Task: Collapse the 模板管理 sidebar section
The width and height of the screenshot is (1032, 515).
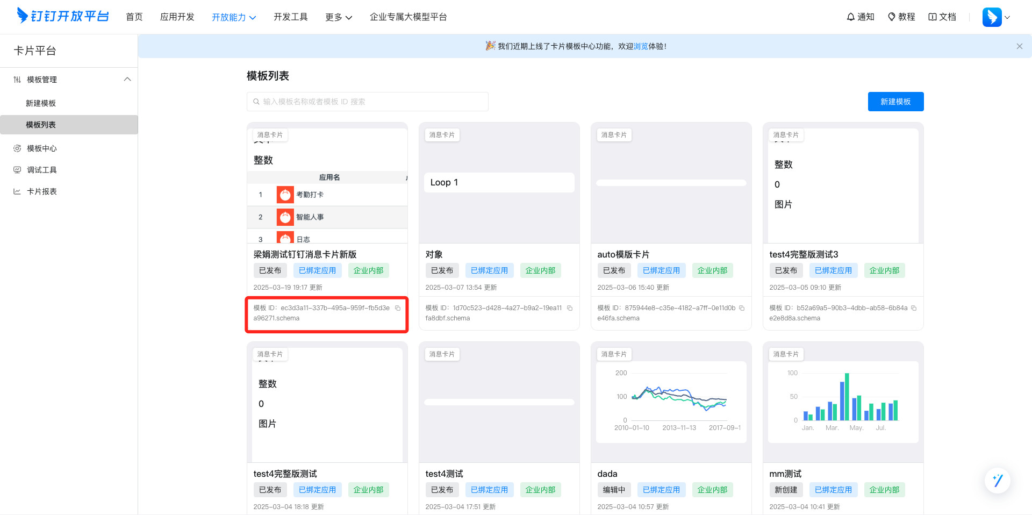Action: [x=127, y=80]
